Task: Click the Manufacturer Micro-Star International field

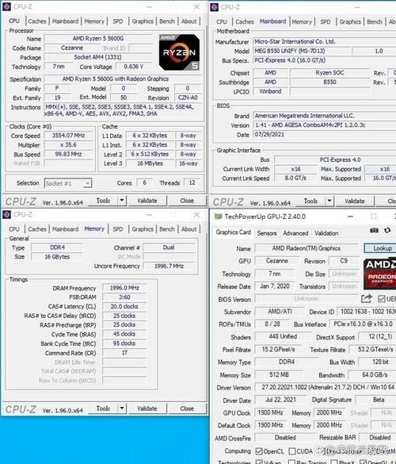Action: (325, 41)
